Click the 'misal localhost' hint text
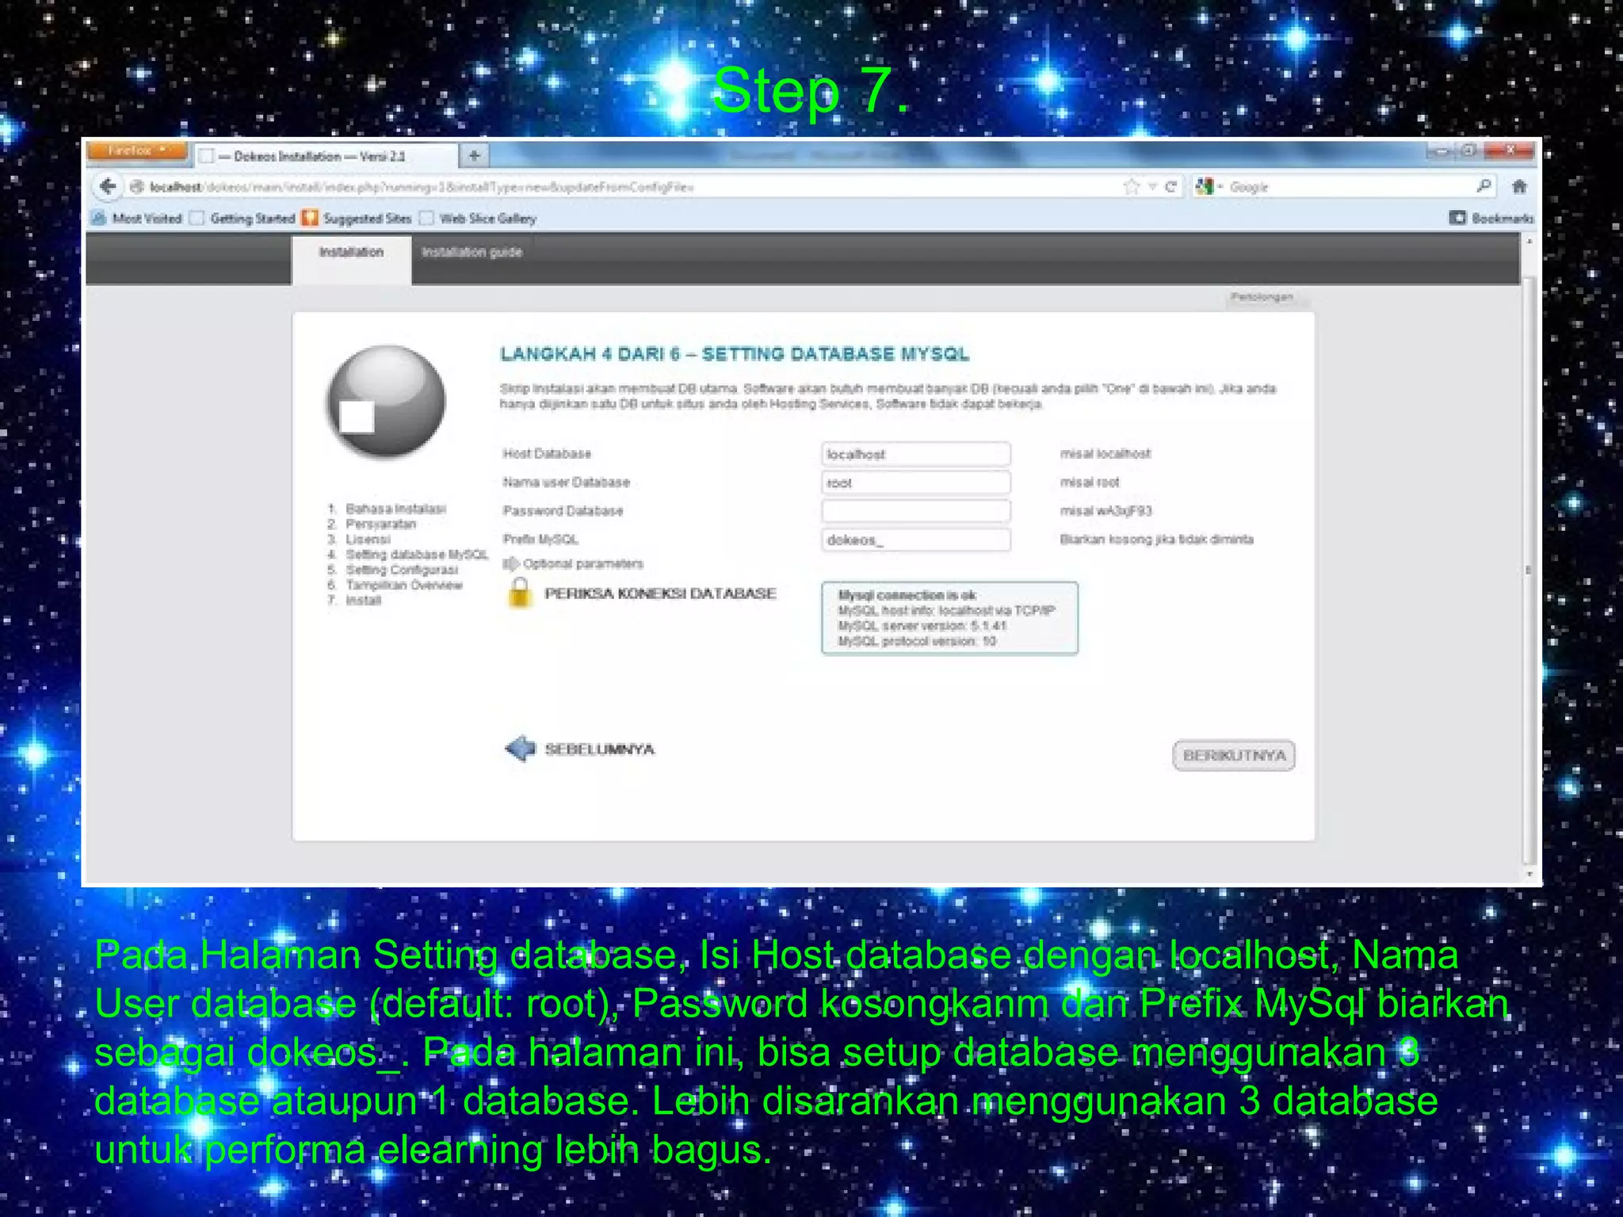This screenshot has height=1217, width=1623. [x=1106, y=454]
